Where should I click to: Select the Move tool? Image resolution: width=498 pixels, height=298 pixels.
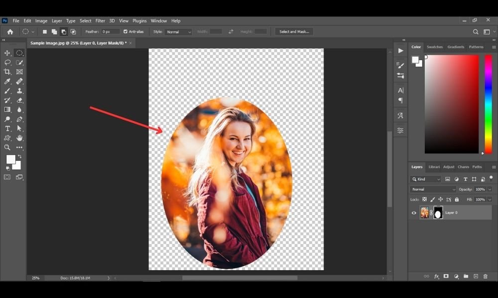tap(7, 53)
